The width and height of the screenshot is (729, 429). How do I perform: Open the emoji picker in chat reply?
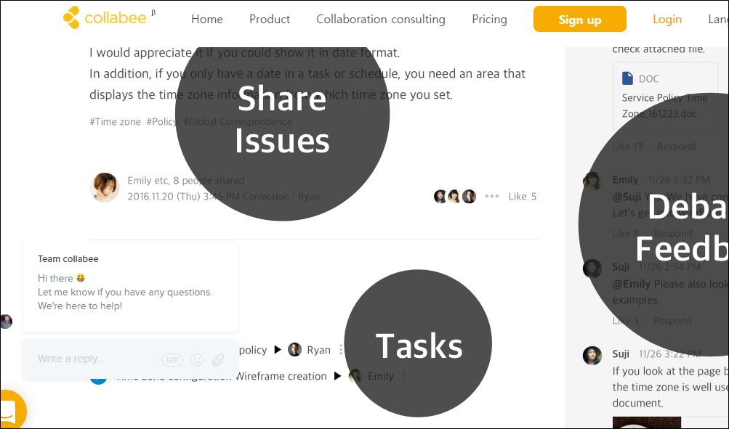pos(197,360)
